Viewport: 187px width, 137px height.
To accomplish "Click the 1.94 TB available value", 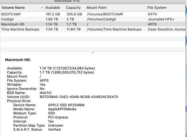I will coord(52,19).
